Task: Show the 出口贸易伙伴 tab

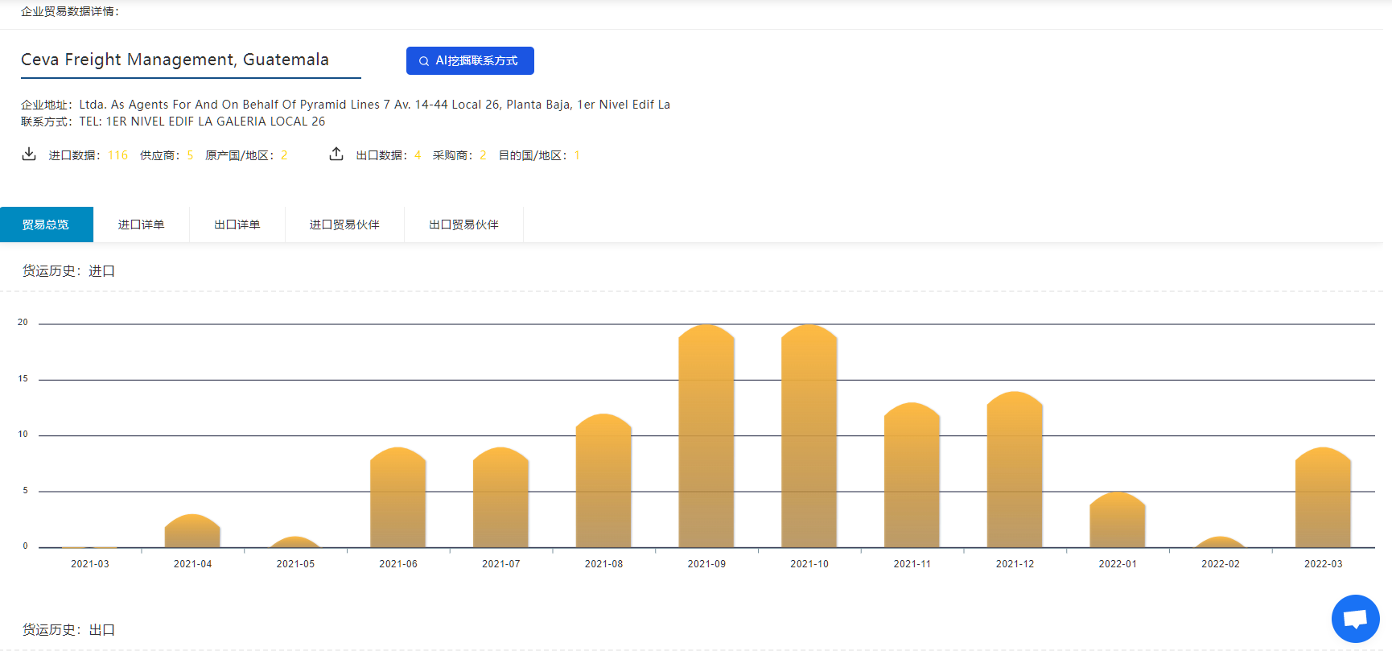Action: (463, 225)
